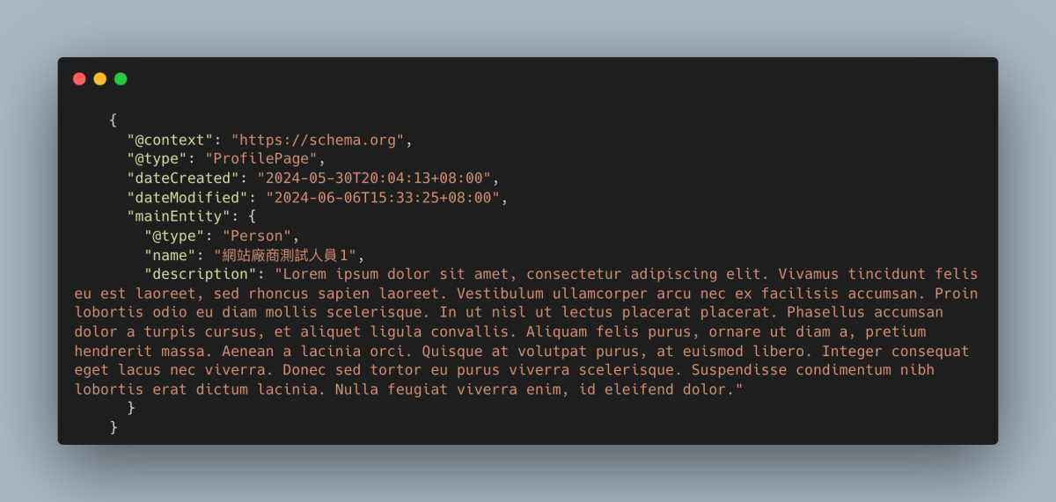Click the green maximize dot
The image size is (1056, 502).
121,79
